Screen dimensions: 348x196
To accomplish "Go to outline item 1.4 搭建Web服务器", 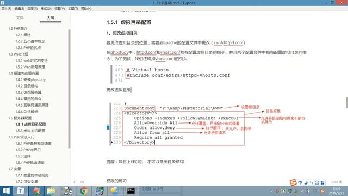I will 23,73.
